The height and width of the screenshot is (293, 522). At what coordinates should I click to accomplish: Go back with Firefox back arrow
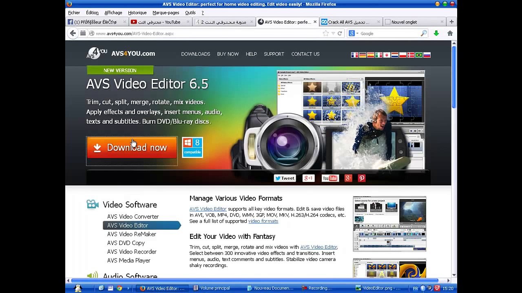coord(73,33)
